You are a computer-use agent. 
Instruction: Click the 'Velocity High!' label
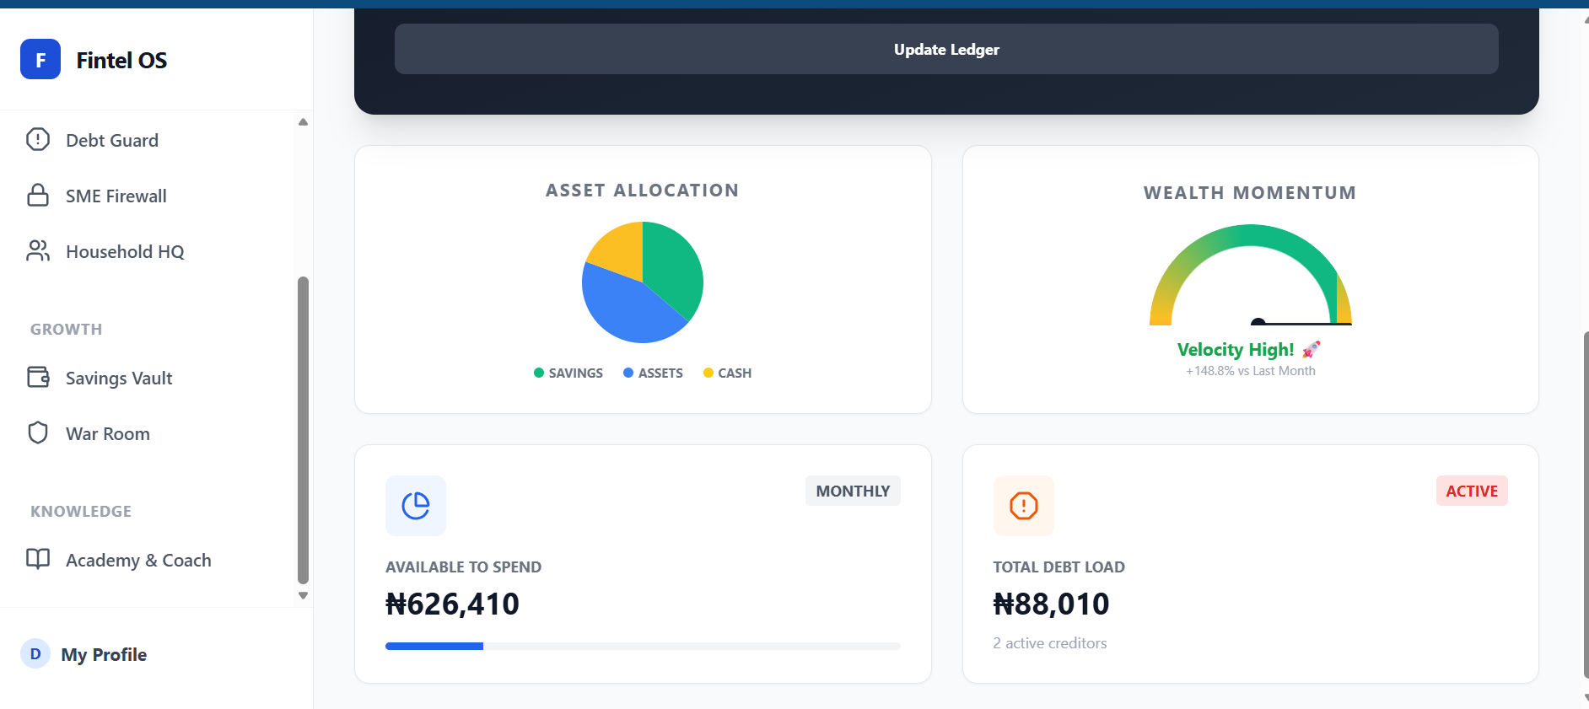point(1236,349)
